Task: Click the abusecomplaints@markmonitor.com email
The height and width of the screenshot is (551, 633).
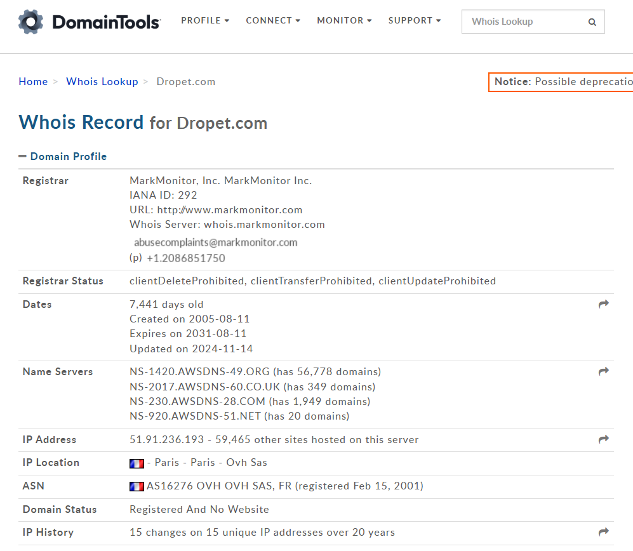Action: [x=216, y=242]
